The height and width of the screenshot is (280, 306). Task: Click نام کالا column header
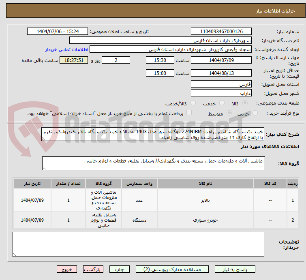point(205,184)
